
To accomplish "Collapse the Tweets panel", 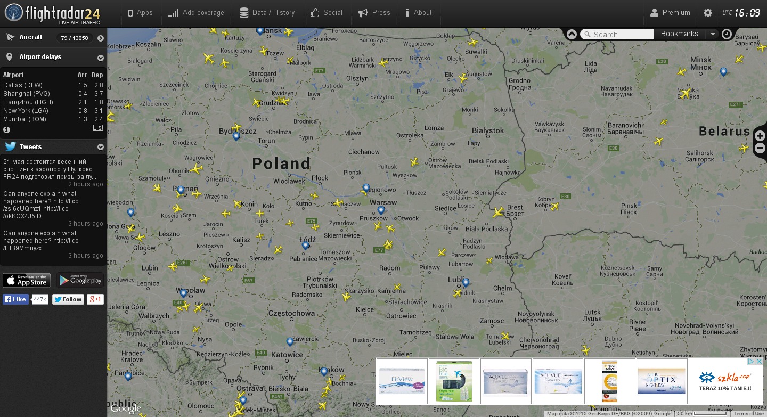I will coord(100,147).
